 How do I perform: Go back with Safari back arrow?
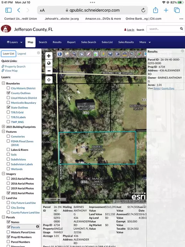[18, 10]
